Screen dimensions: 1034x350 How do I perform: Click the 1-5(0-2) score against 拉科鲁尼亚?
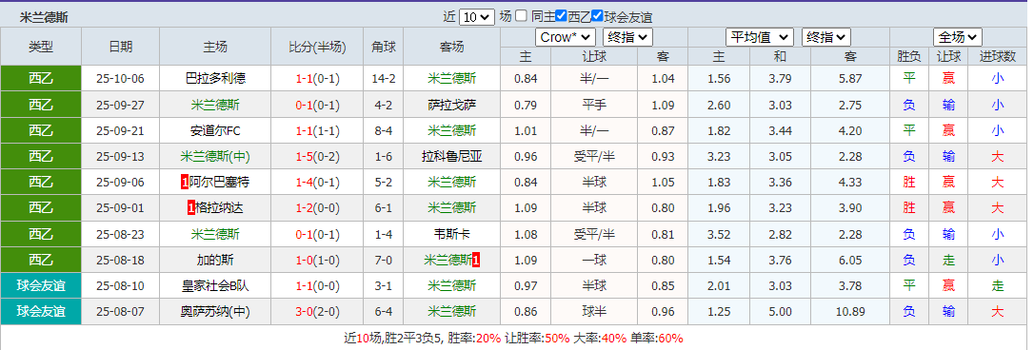[x=318, y=157]
